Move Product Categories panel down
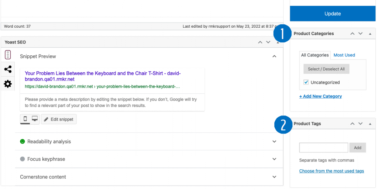Viewport: 378px width, 190px height. click(x=361, y=34)
